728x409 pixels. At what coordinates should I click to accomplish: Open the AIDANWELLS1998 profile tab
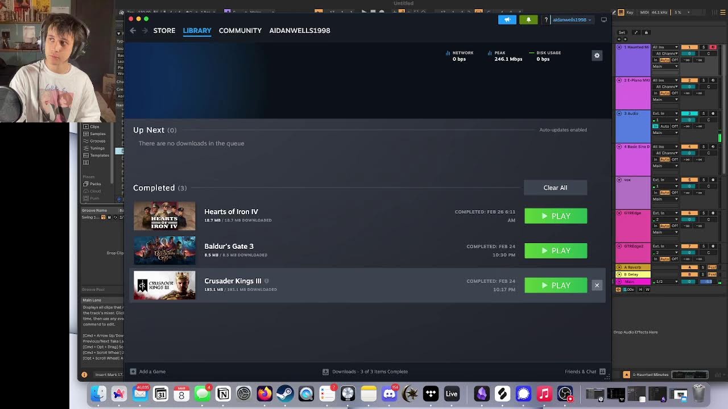point(300,31)
